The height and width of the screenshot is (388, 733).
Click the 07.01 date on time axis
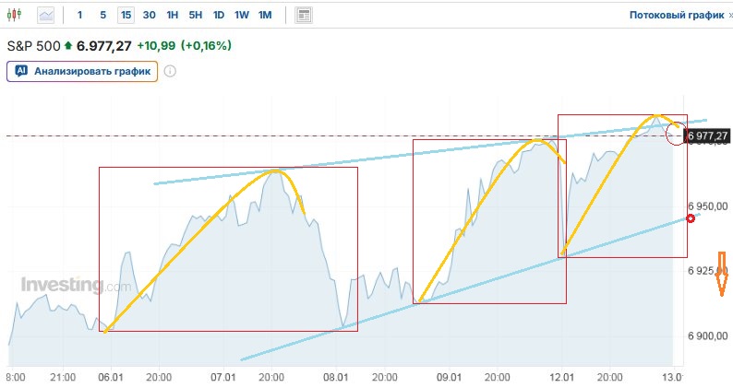[224, 377]
